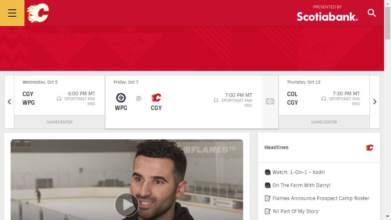Open the hamburger navigation menu
Image resolution: width=391 pixels, height=220 pixels.
coord(12,13)
